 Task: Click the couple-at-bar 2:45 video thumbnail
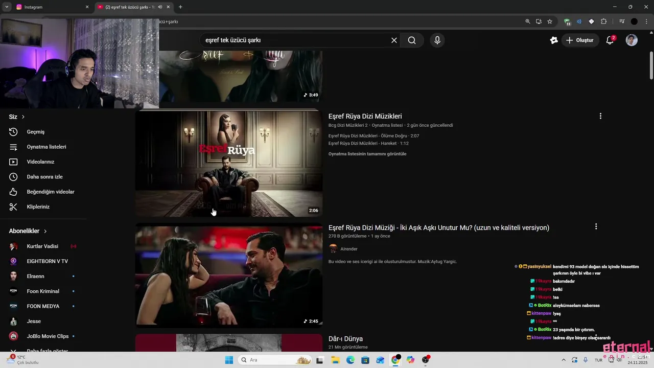tap(229, 276)
